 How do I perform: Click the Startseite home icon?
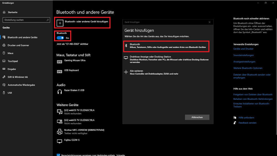(x=4, y=12)
